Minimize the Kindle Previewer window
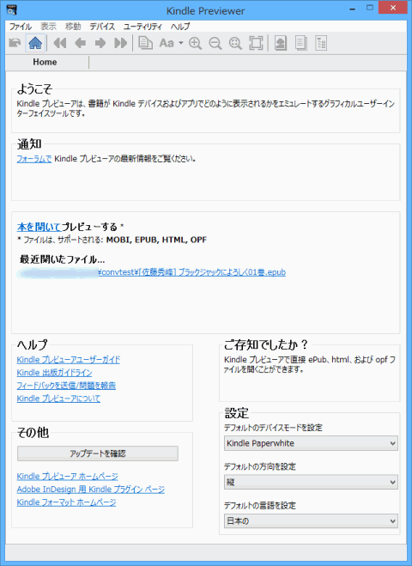The width and height of the screenshot is (412, 566). 353,8
